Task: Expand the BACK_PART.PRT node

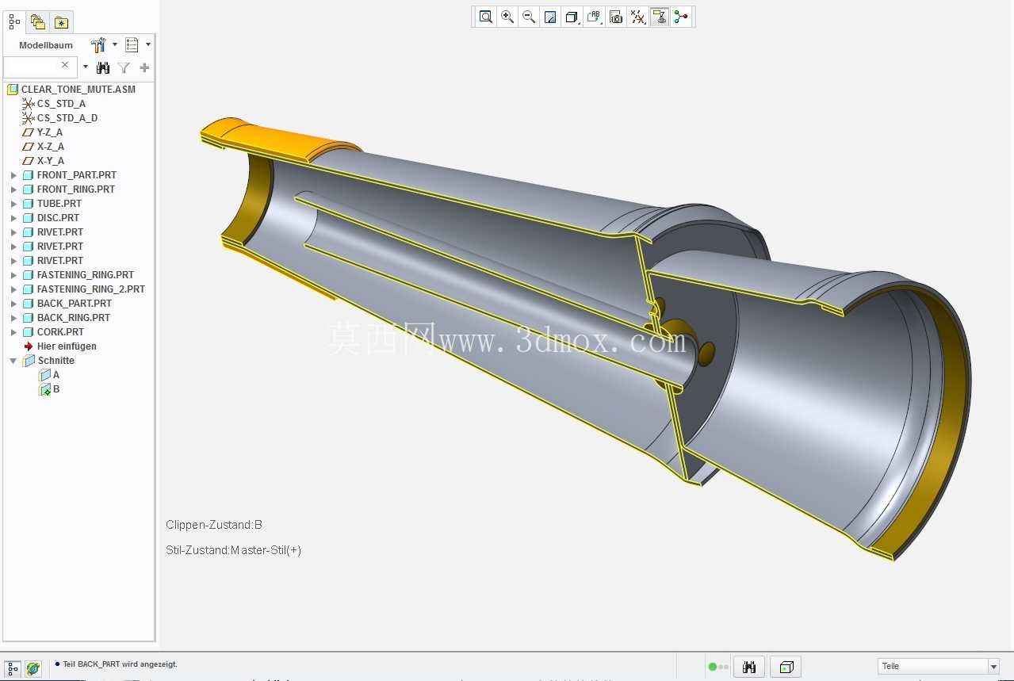Action: coord(13,304)
